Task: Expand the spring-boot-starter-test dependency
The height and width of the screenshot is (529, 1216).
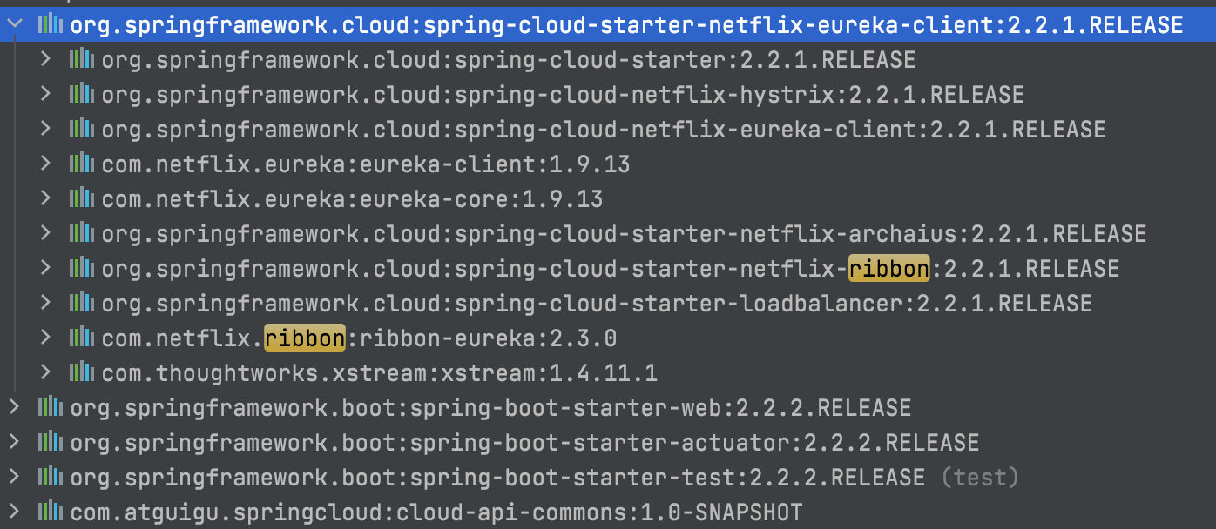Action: point(14,477)
